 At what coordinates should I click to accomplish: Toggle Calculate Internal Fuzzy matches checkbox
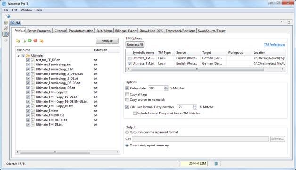click(x=127, y=107)
